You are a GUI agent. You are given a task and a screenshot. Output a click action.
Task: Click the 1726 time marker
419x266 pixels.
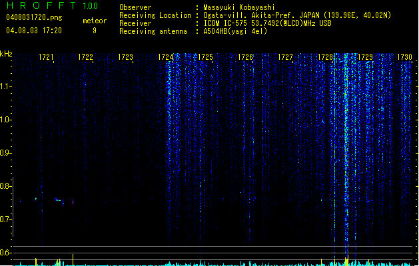[246, 57]
